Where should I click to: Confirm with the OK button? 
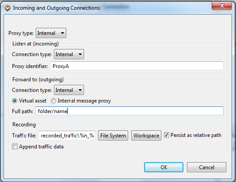[x=164, y=167]
